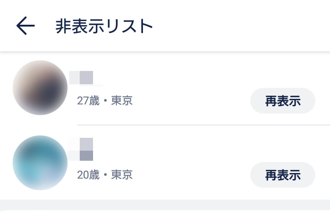Click the divider between the two users
This screenshot has width=330, height=212.
(203, 125)
